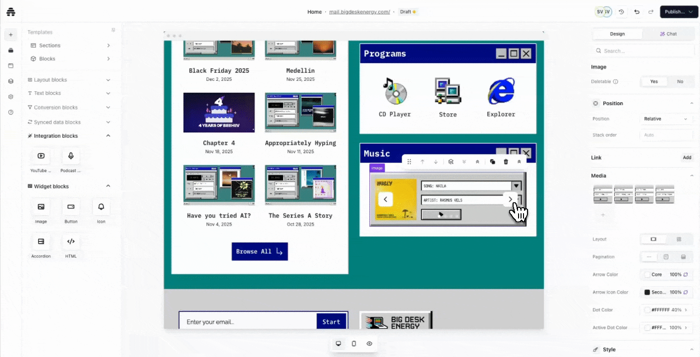Choose numbered pagination style
700x357 pixels.
pos(666,257)
